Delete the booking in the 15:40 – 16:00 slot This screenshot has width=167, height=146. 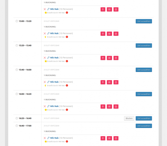pos(45,82)
